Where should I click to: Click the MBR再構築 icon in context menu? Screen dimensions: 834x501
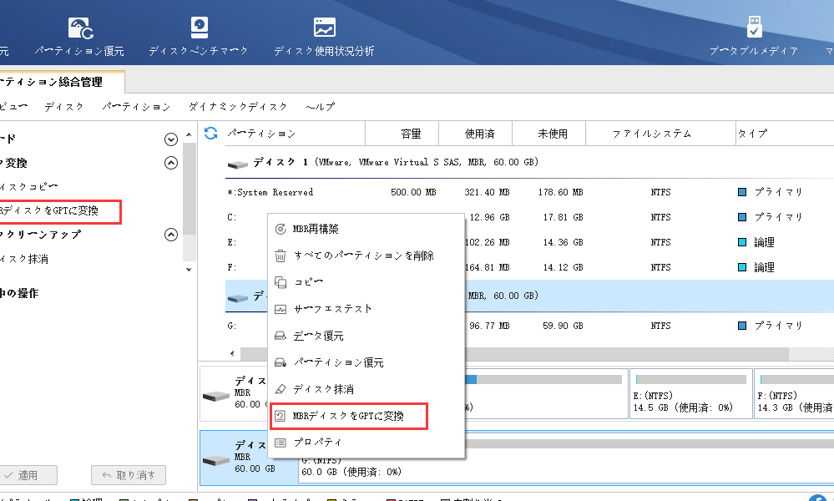coord(281,230)
